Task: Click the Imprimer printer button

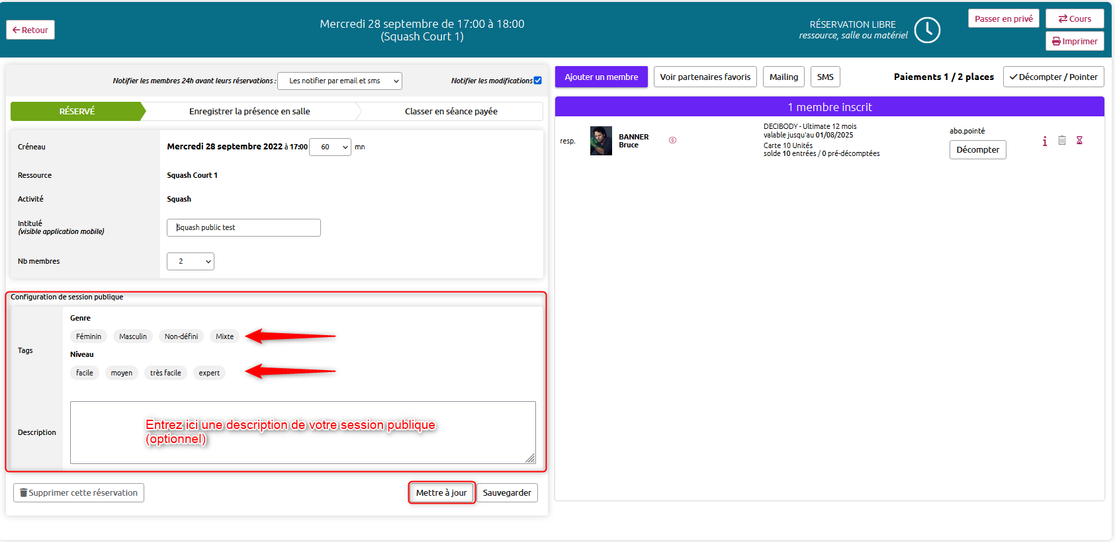Action: point(1075,41)
